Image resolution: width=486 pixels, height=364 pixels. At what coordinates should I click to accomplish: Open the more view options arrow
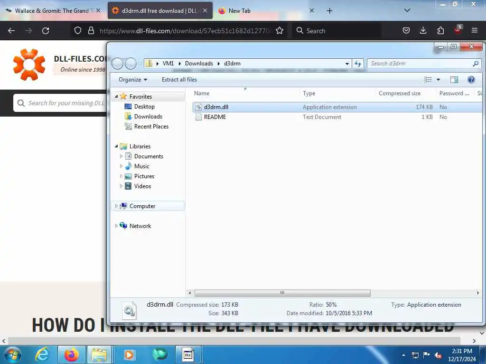pos(438,80)
